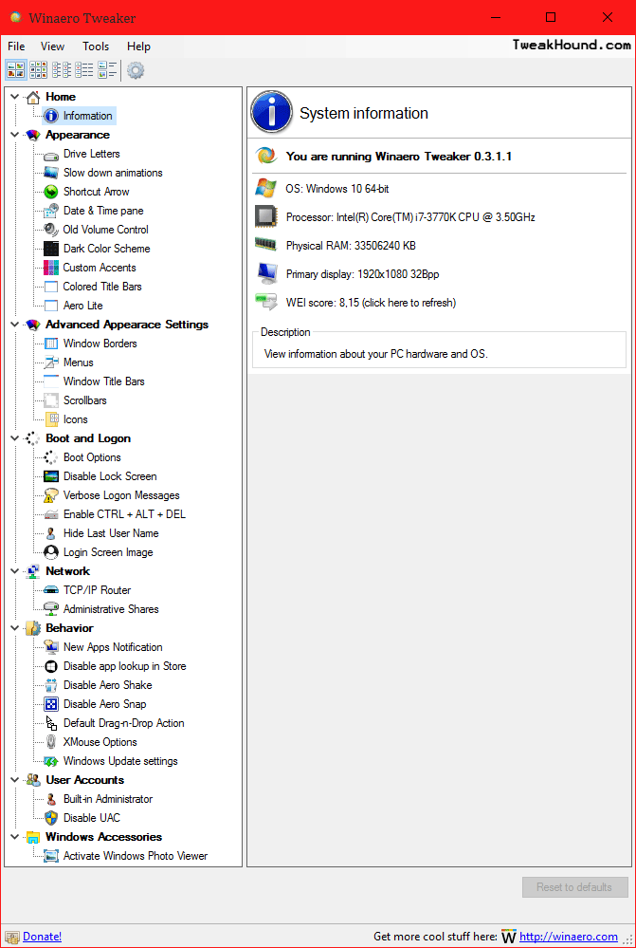Click the Boot Options spinner icon

pos(51,457)
